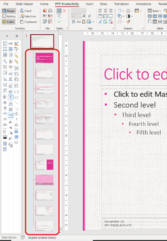Viewport: 167px width, 241px height.
Task: Switch to the Insert tab
Action: 89,4
